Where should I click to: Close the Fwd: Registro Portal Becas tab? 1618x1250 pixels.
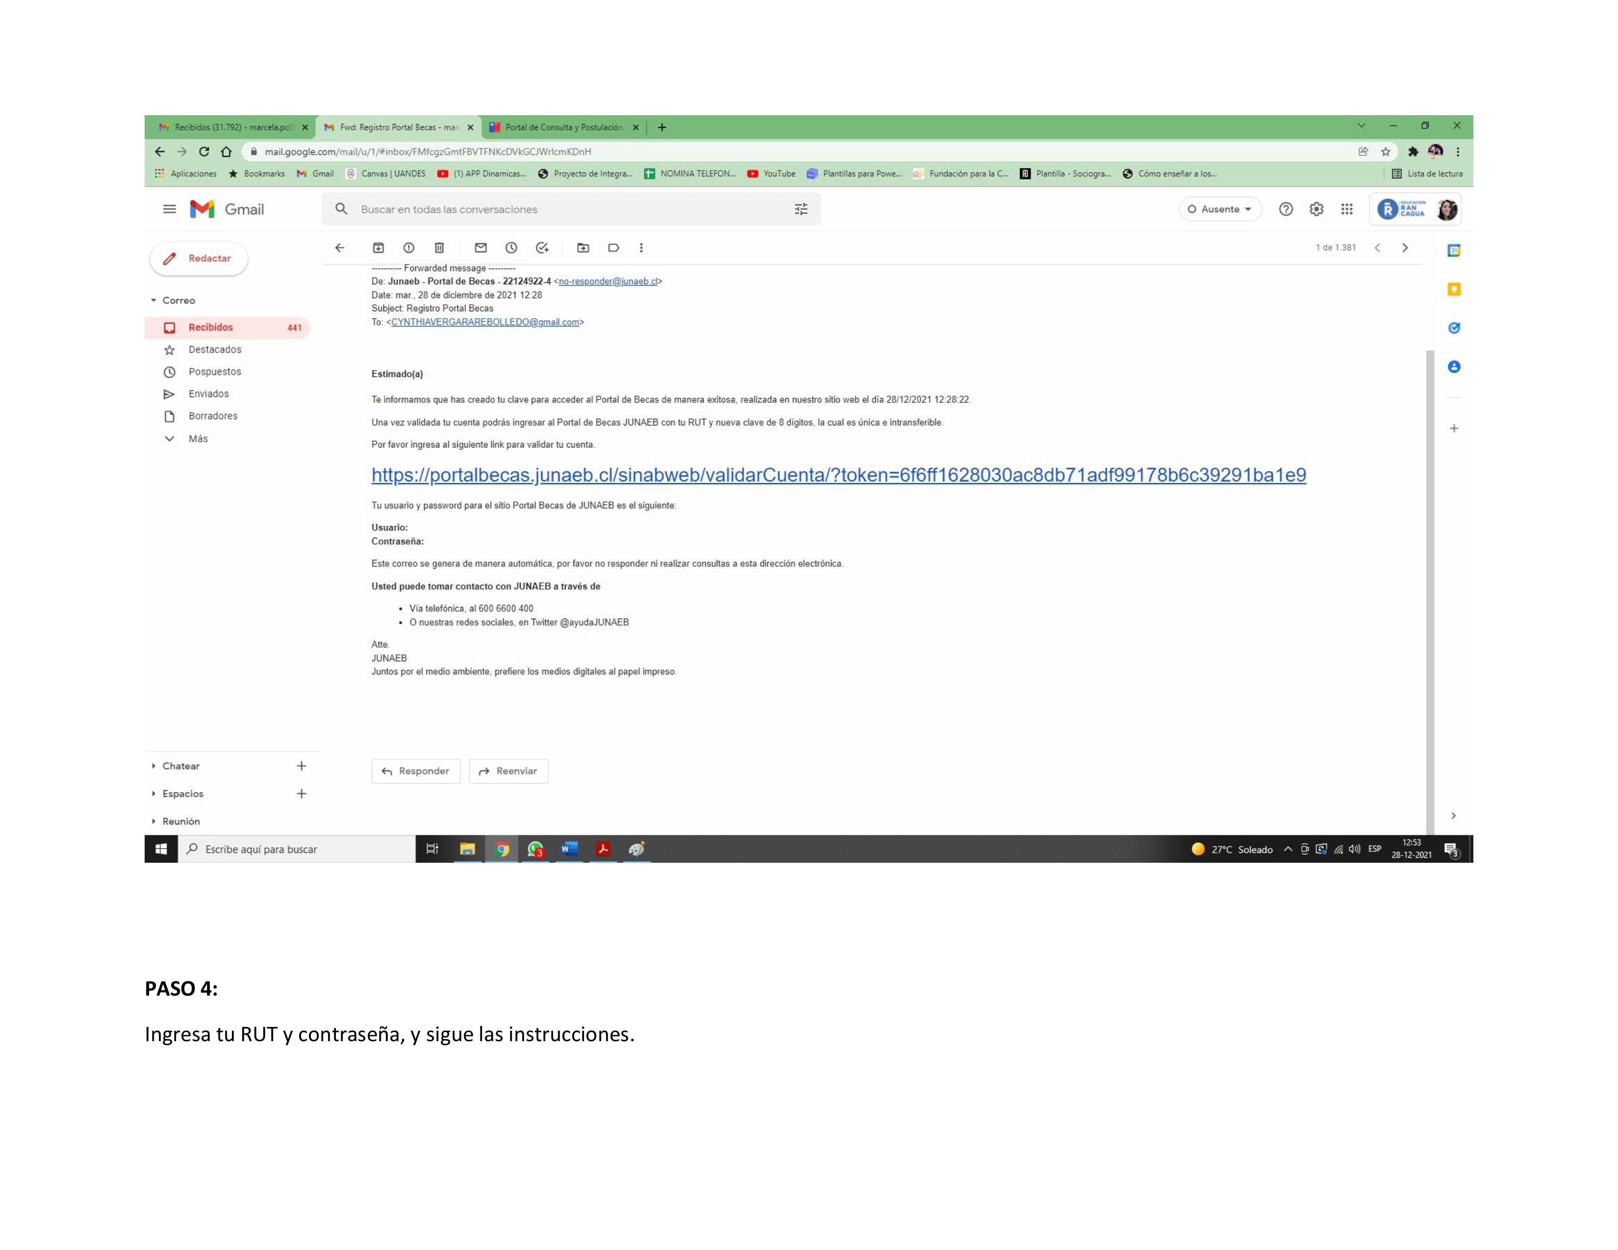470,127
